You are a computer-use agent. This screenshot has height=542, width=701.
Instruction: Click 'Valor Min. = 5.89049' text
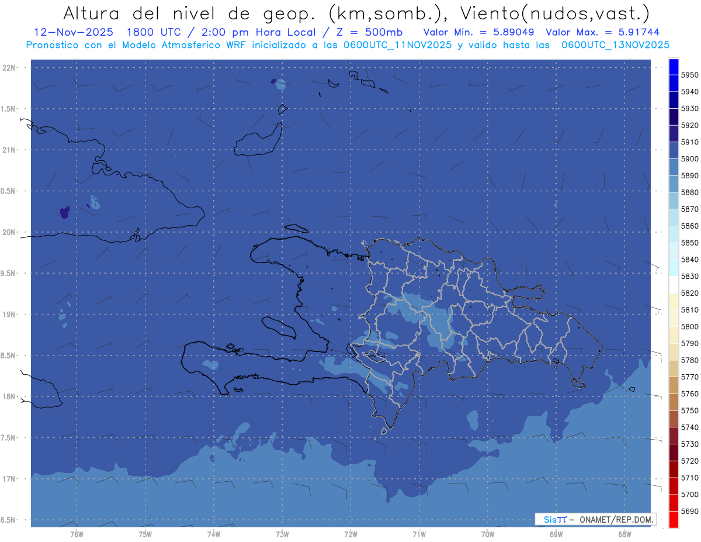point(478,32)
